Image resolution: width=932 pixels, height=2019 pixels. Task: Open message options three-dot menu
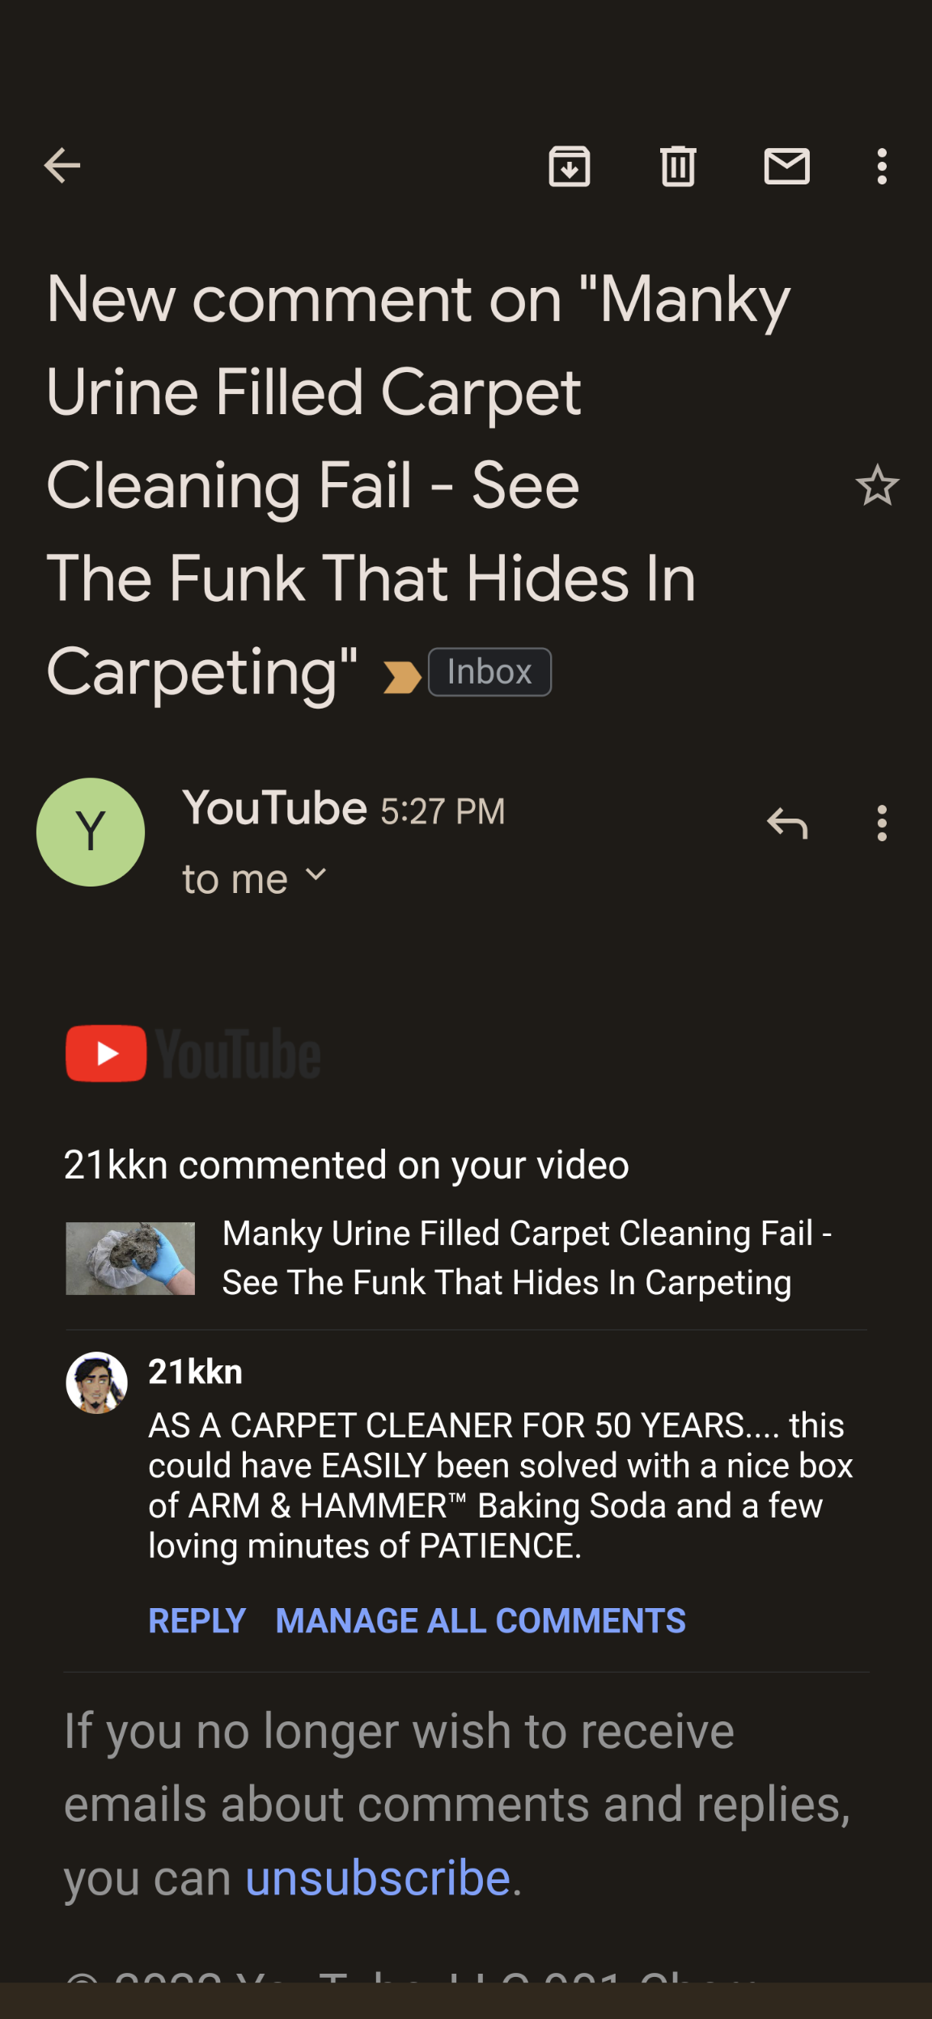[882, 823]
